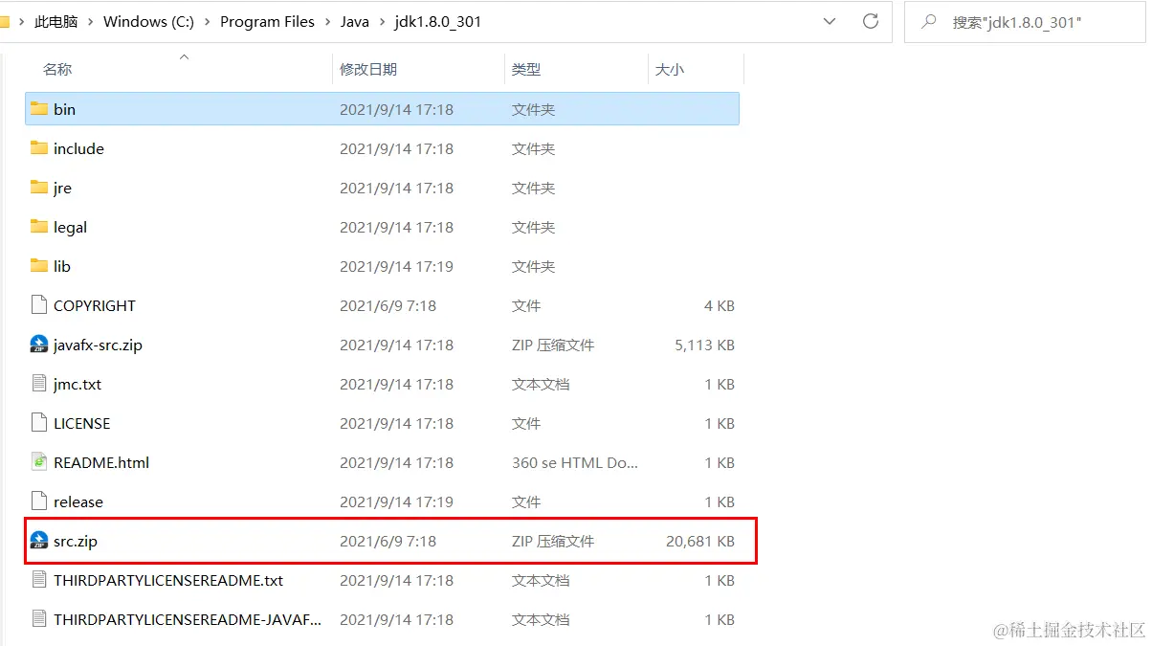
Task: Click ZIP 压缩文件 type of javafx-src.zip
Action: click(x=553, y=345)
